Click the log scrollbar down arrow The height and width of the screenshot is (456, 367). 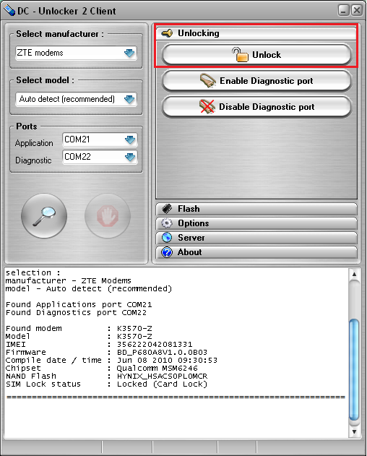[354, 431]
